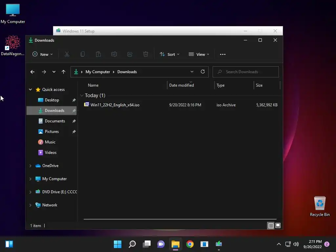This screenshot has height=252, width=336.
Task: Open the blue app taskbar icon
Action: (x=204, y=244)
